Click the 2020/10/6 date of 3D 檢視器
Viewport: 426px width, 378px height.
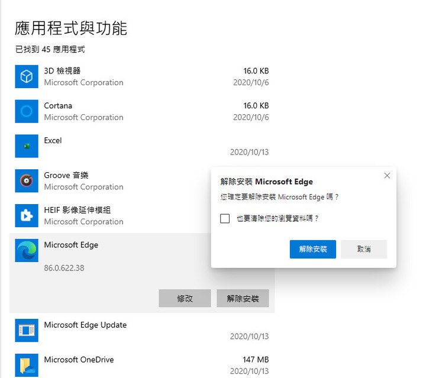251,83
